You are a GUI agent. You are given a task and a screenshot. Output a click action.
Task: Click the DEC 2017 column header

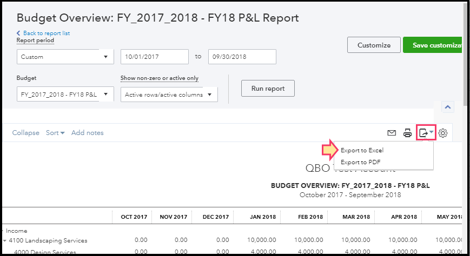click(x=216, y=217)
